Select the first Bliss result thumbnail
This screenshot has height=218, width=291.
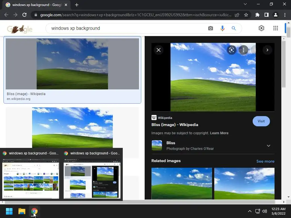click(72, 64)
